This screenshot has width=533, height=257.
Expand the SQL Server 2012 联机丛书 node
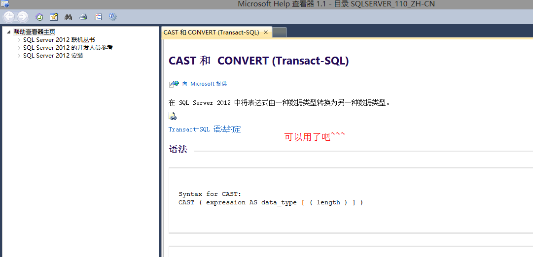(19, 40)
